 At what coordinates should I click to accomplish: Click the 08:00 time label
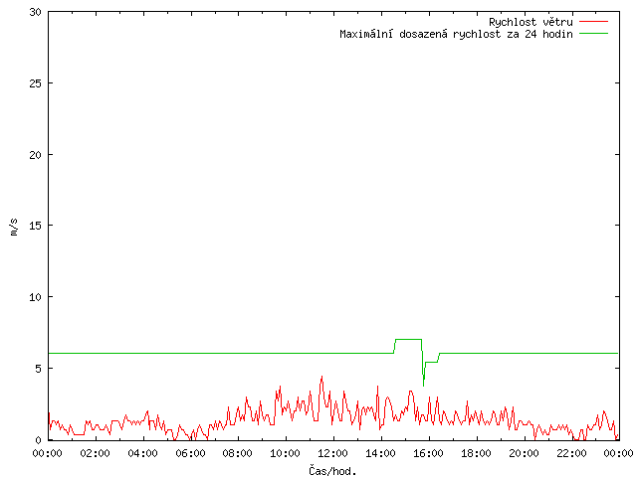(x=238, y=453)
